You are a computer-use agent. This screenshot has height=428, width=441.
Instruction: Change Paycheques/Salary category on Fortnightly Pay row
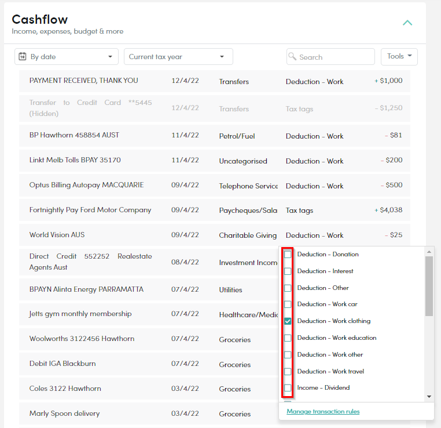[x=248, y=211]
